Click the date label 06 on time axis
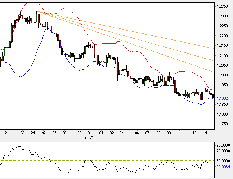This screenshot has width=233, height=179. (x=137, y=133)
